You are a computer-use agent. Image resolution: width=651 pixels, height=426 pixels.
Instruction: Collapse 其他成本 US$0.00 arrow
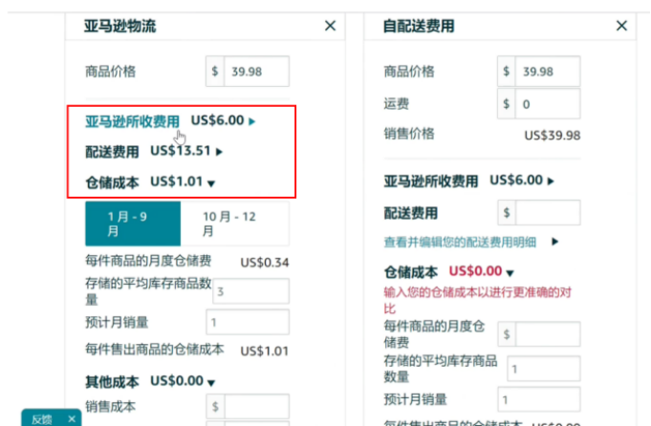[x=211, y=382]
